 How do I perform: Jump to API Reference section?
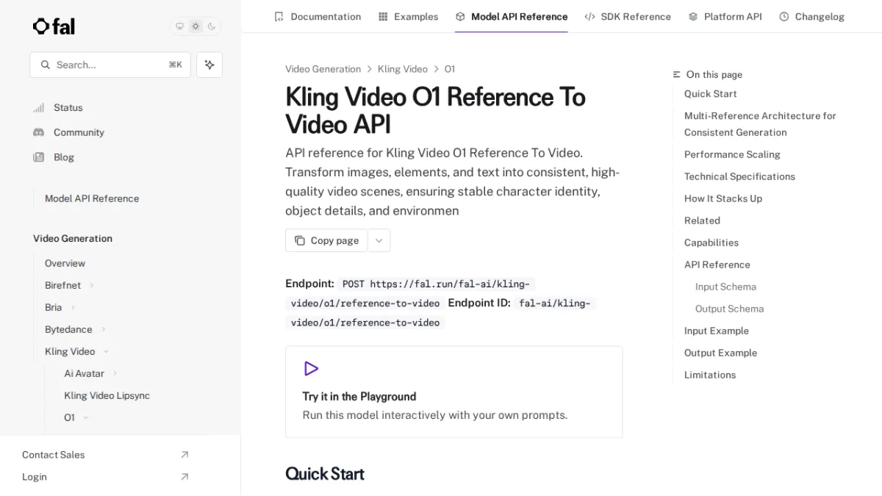[x=717, y=265]
